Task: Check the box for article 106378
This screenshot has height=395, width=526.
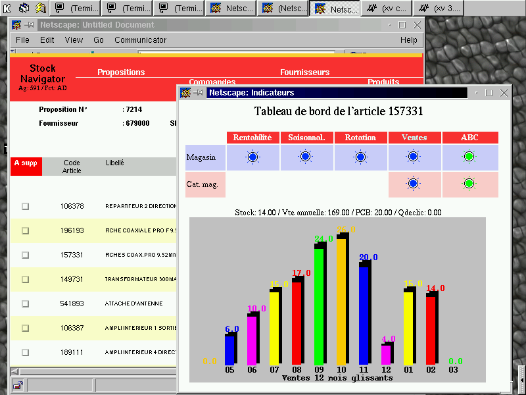Action: tap(26, 206)
